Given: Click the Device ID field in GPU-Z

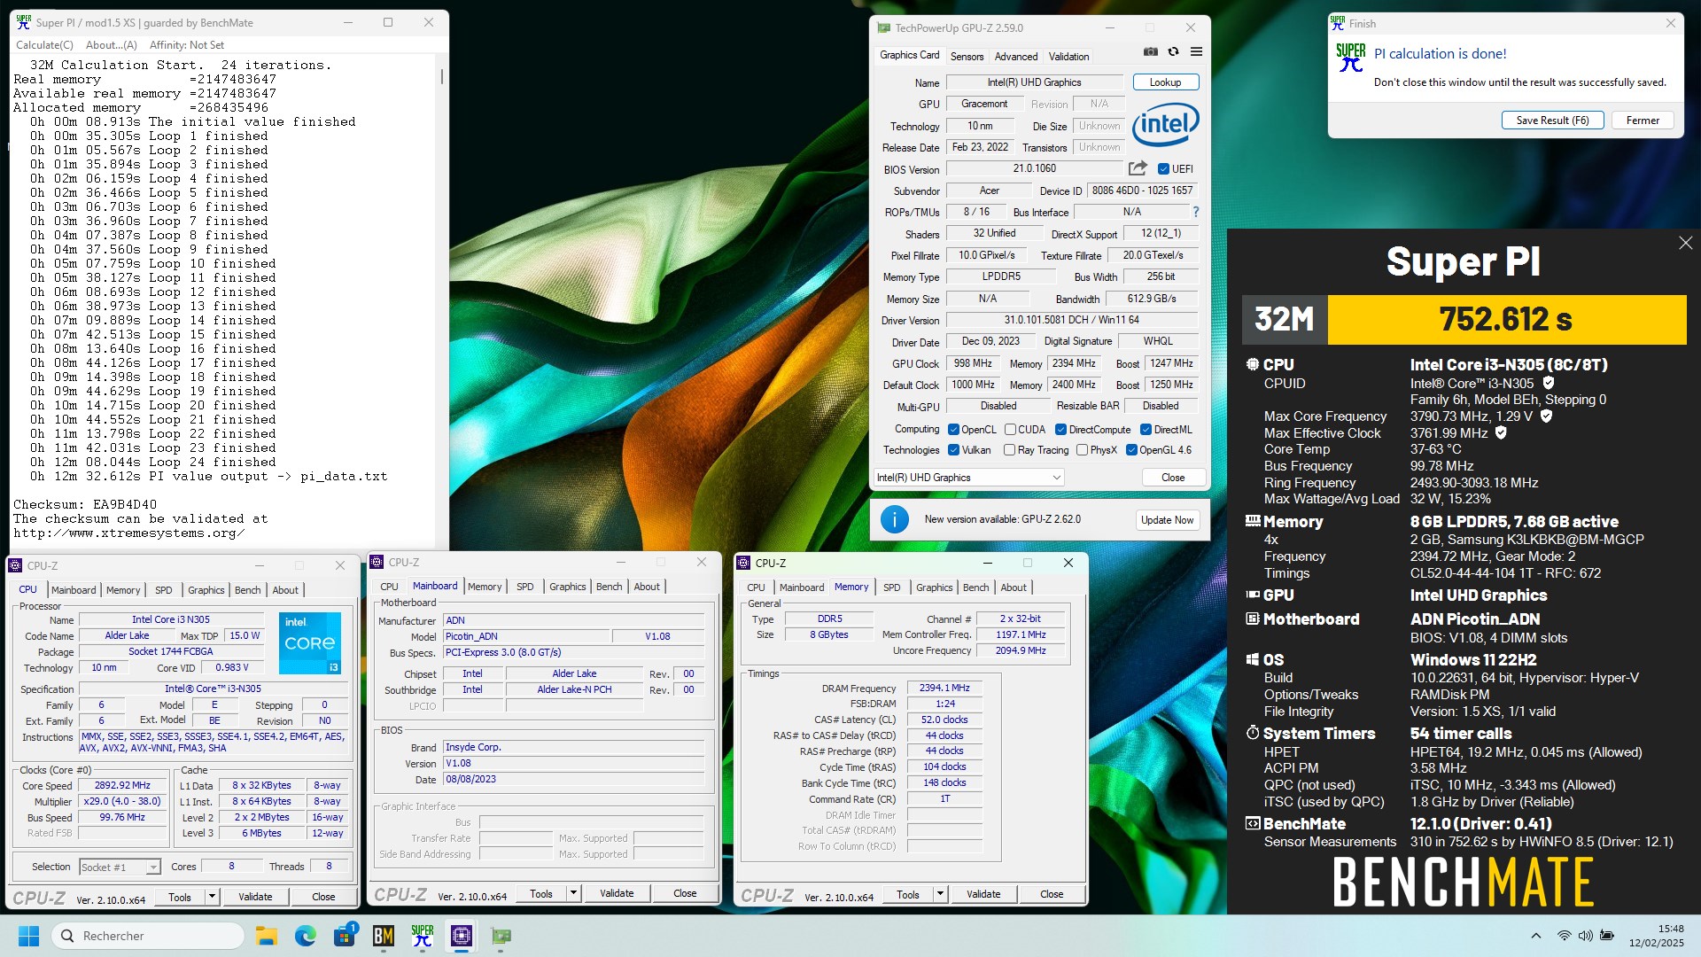Looking at the screenshot, I should 1142,191.
